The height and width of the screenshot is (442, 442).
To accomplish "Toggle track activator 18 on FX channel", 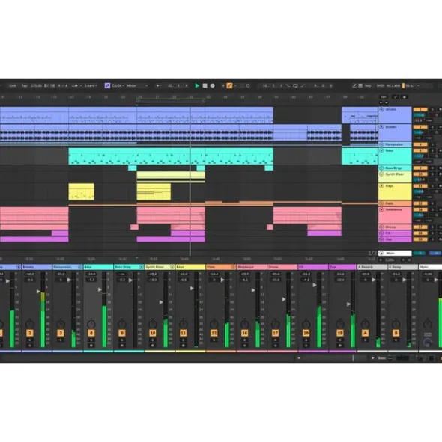I will click(306, 333).
